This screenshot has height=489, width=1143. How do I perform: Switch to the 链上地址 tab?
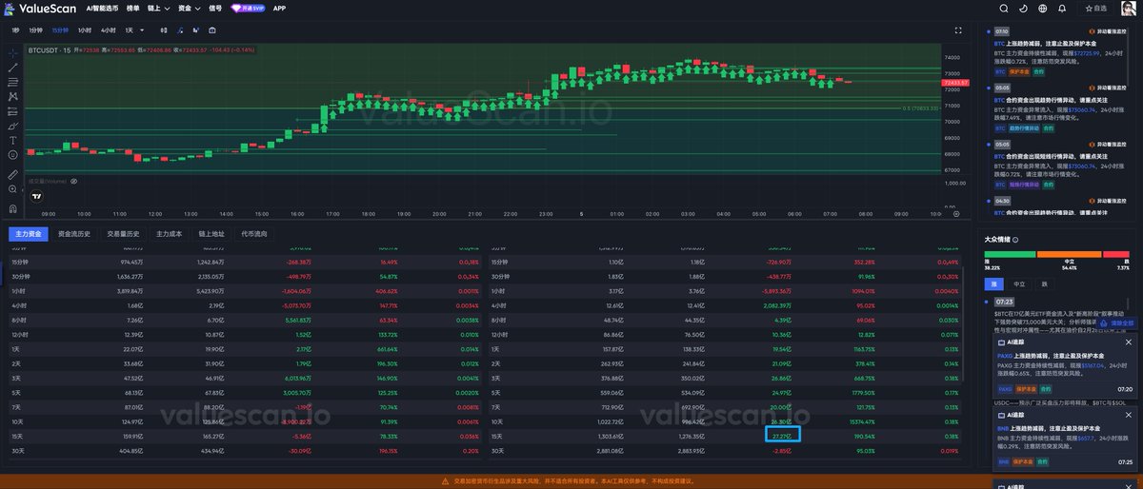[211, 233]
